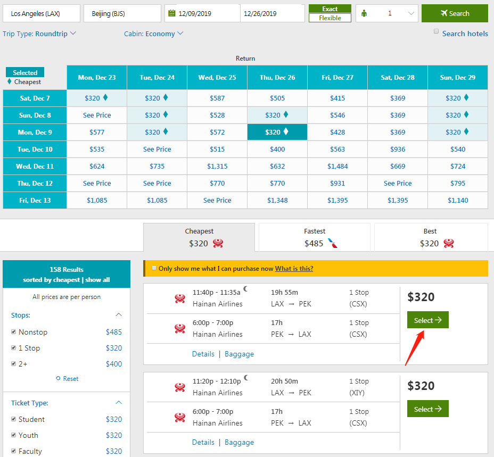The height and width of the screenshot is (457, 494).
Task: Click $1,140 for Fri Dec 13 / Sun Dec 29
Action: (458, 200)
